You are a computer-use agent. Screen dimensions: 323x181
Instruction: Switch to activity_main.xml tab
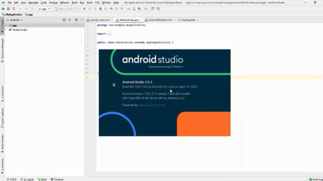tap(100, 20)
